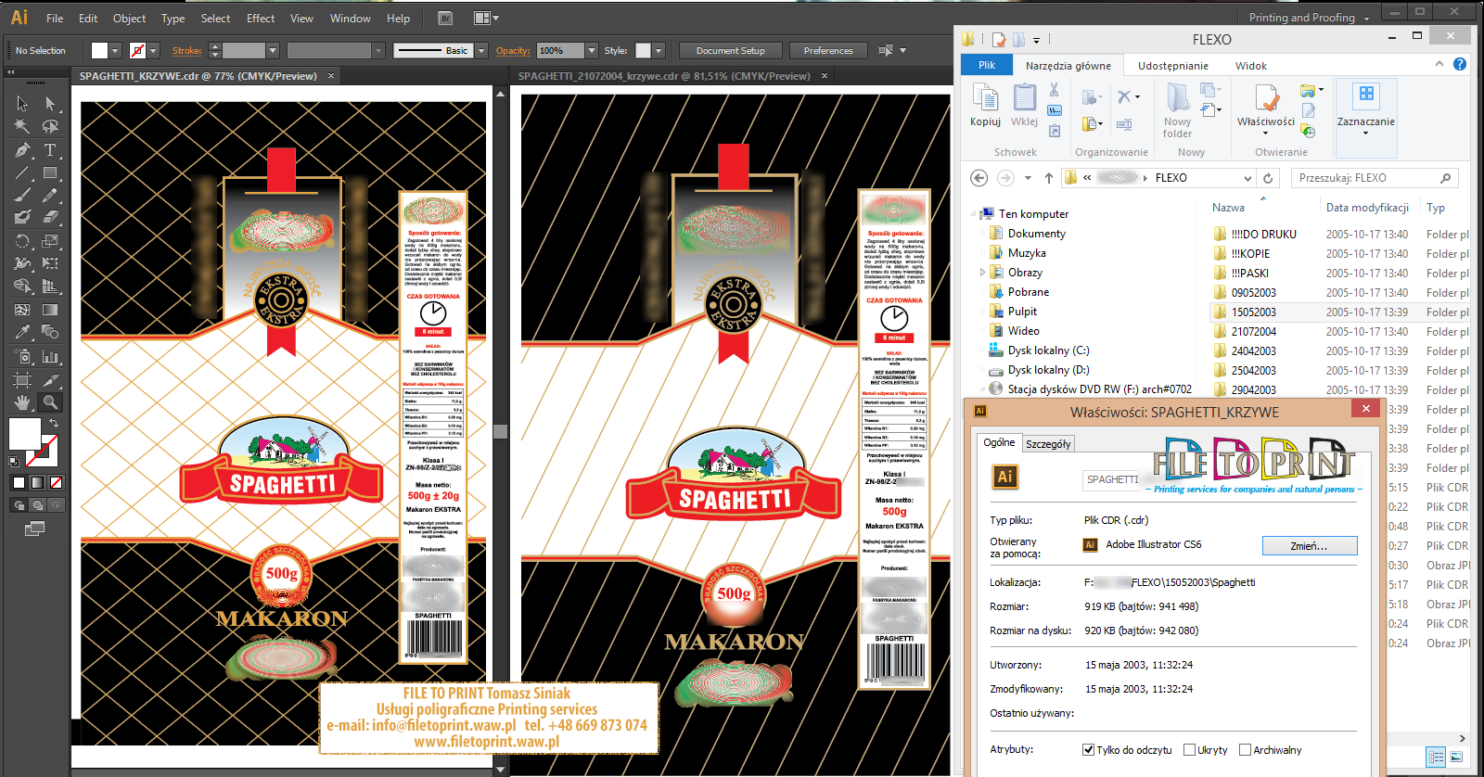Viewport: 1484px width, 777px height.
Task: Click the Przeszukaj: FLEXO search field
Action: coord(1374,178)
